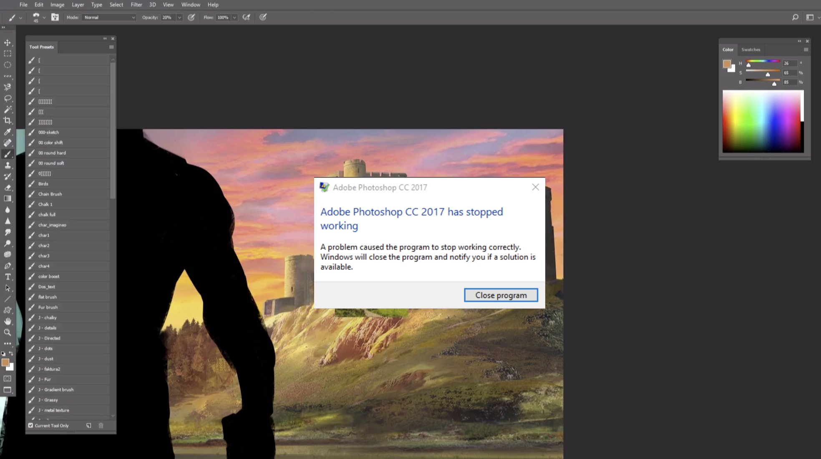821x459 pixels.
Task: Select the Eraser tool
Action: 8,187
